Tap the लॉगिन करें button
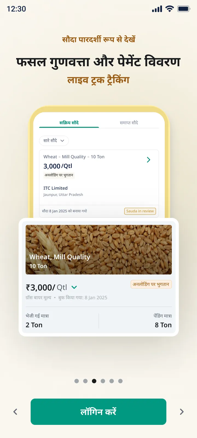The image size is (197, 438). pos(99,412)
